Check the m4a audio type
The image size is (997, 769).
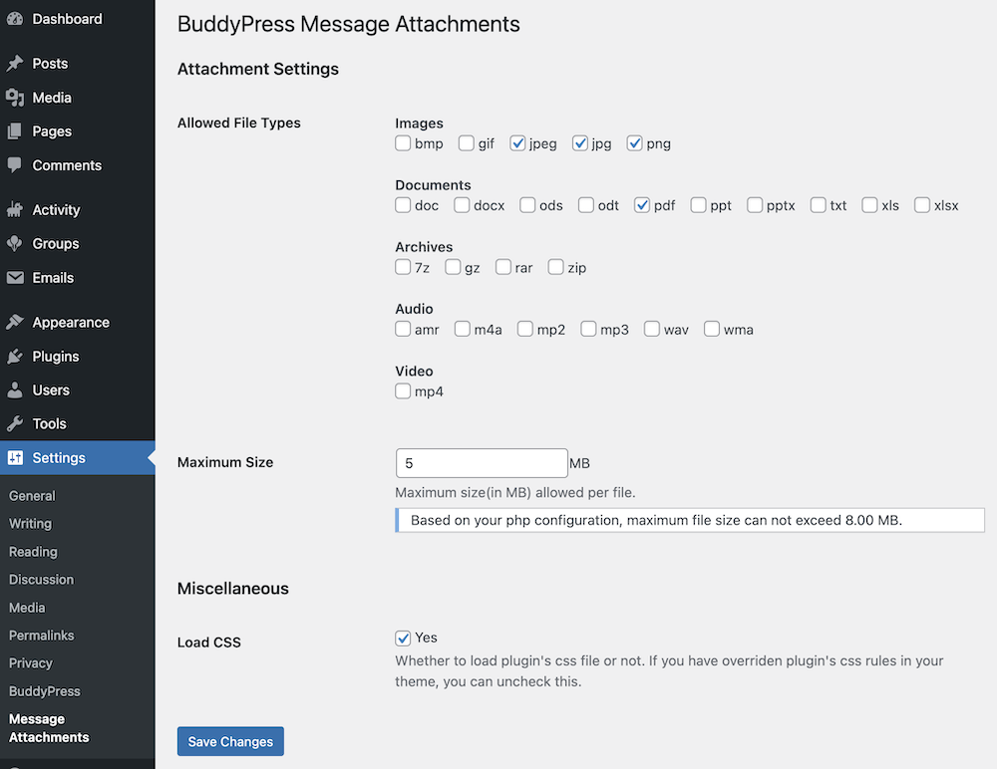pyautogui.click(x=463, y=329)
